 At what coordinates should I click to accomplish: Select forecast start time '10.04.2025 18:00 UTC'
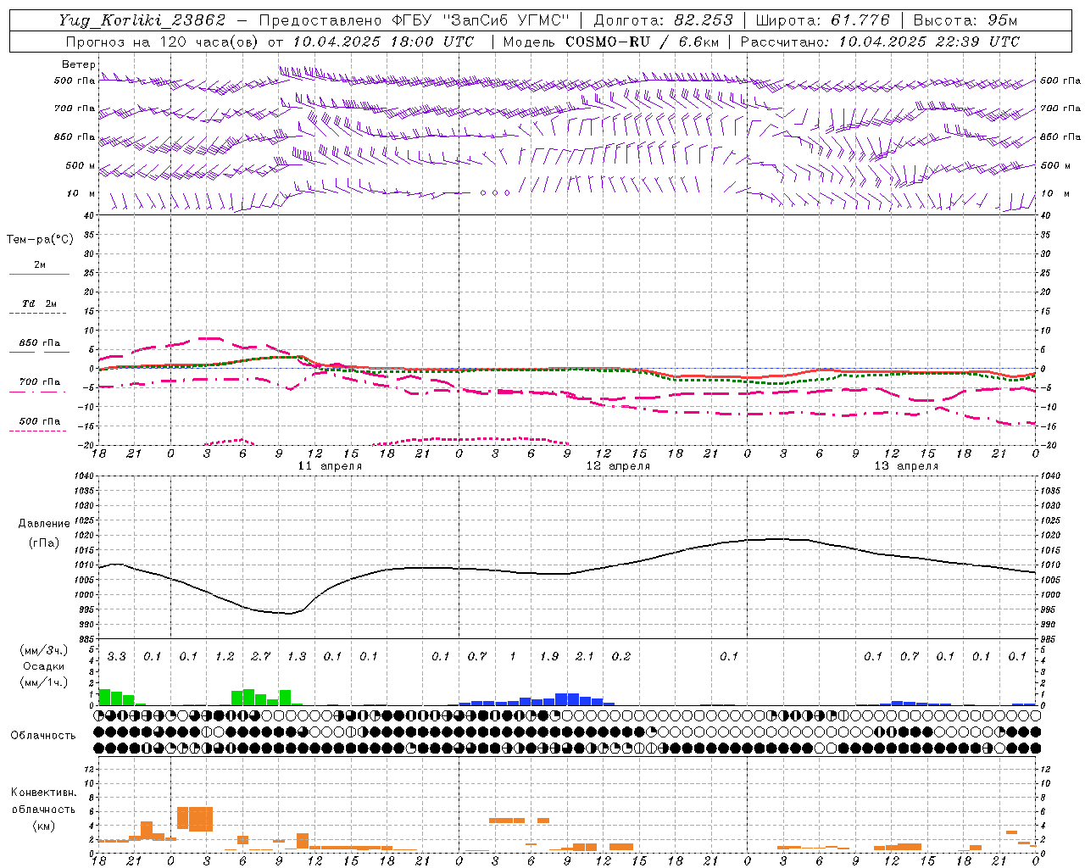click(383, 42)
